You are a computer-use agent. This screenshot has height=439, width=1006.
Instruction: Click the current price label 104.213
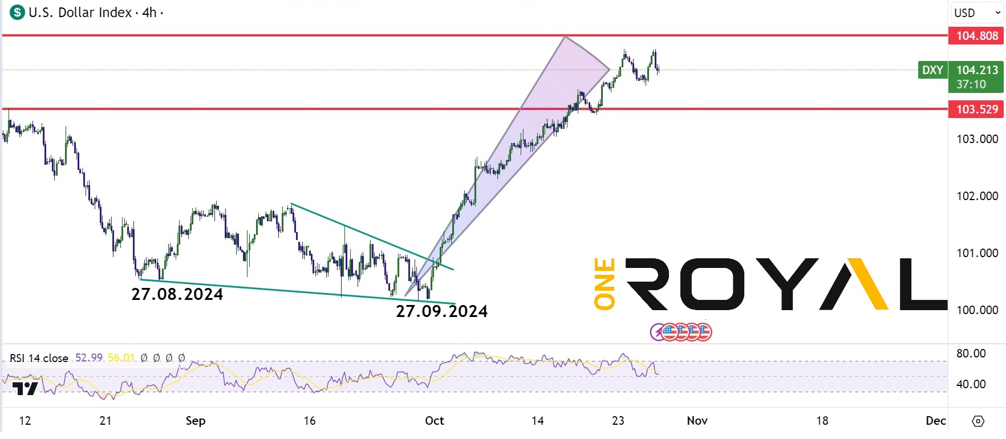(977, 70)
